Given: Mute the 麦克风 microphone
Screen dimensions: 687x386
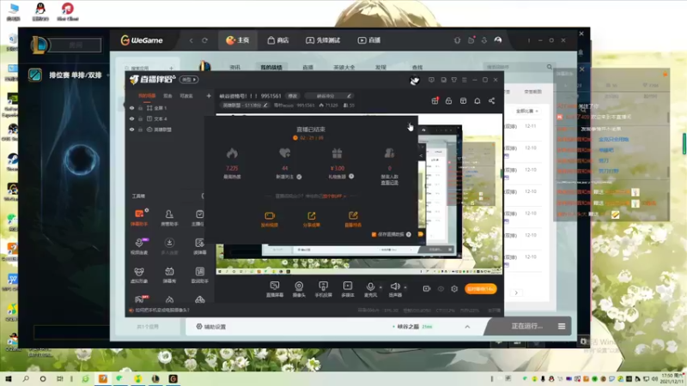Looking at the screenshot, I should (370, 289).
